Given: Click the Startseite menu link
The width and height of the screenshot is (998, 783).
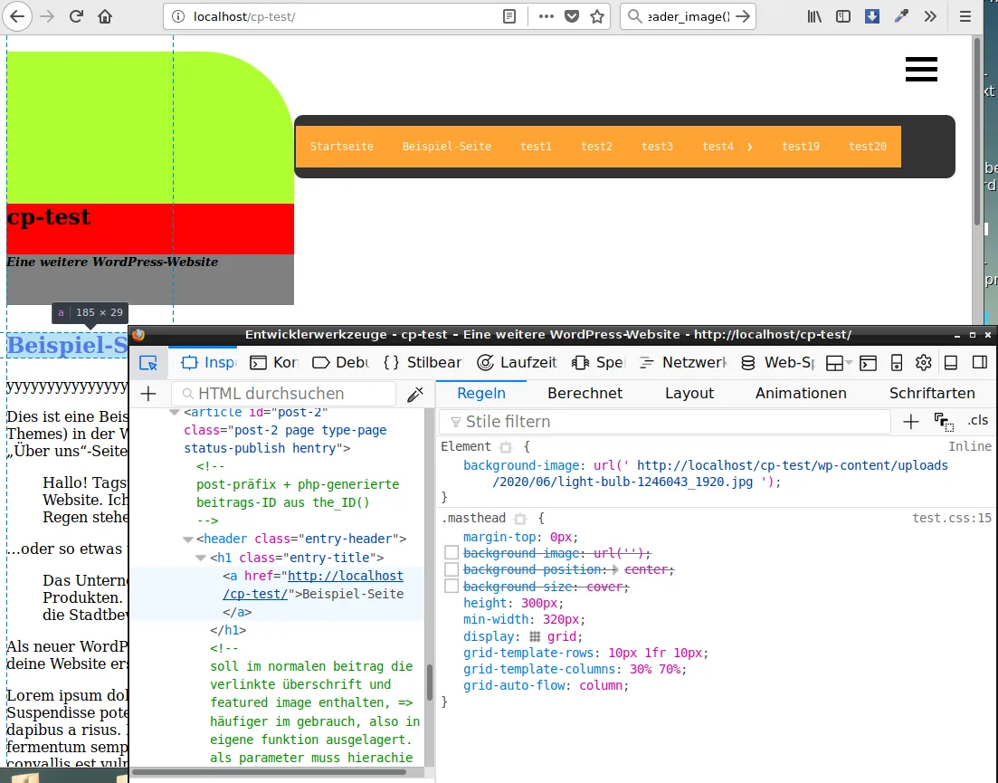Looking at the screenshot, I should [342, 147].
